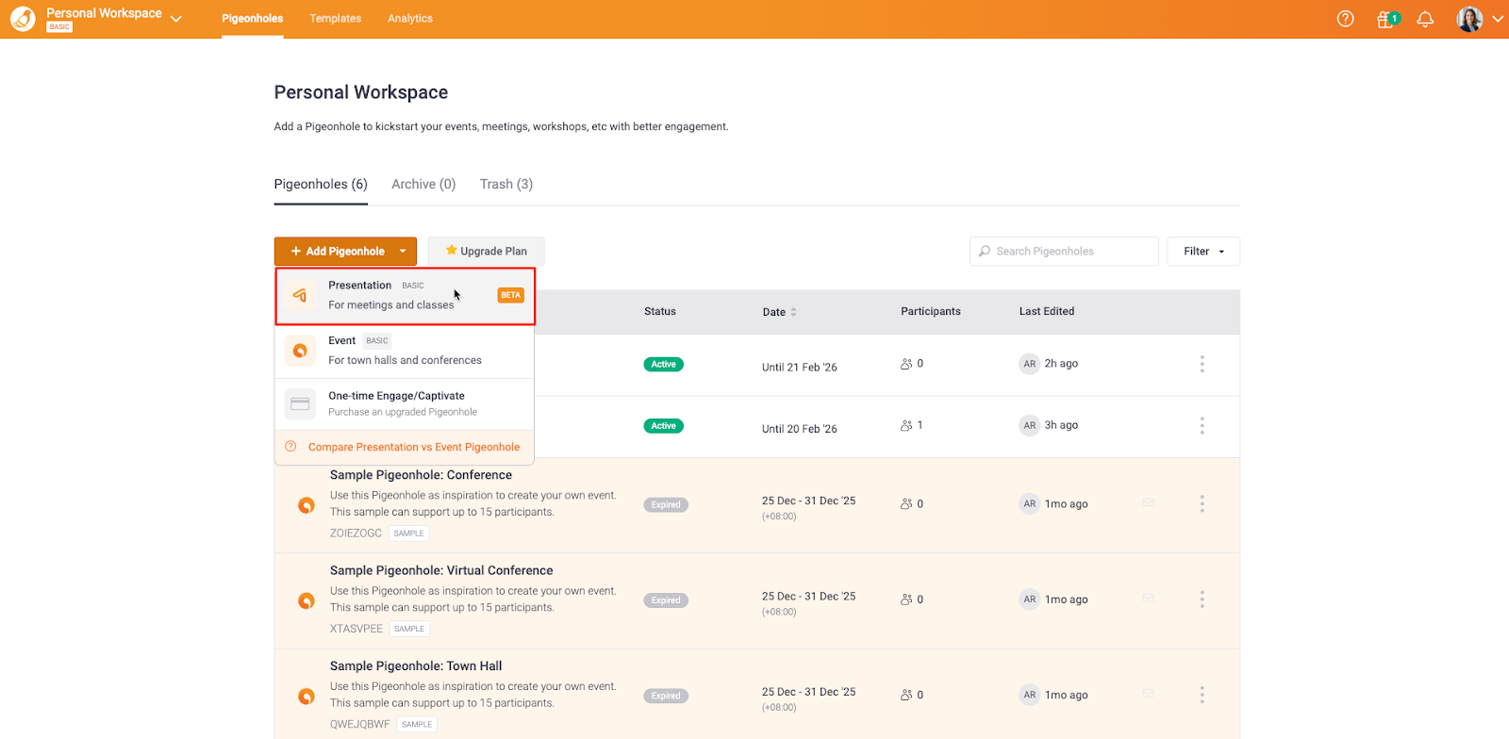Open three-dot menu for Virtual Conference row
Viewport: 1509px width, 739px height.
pyautogui.click(x=1202, y=599)
